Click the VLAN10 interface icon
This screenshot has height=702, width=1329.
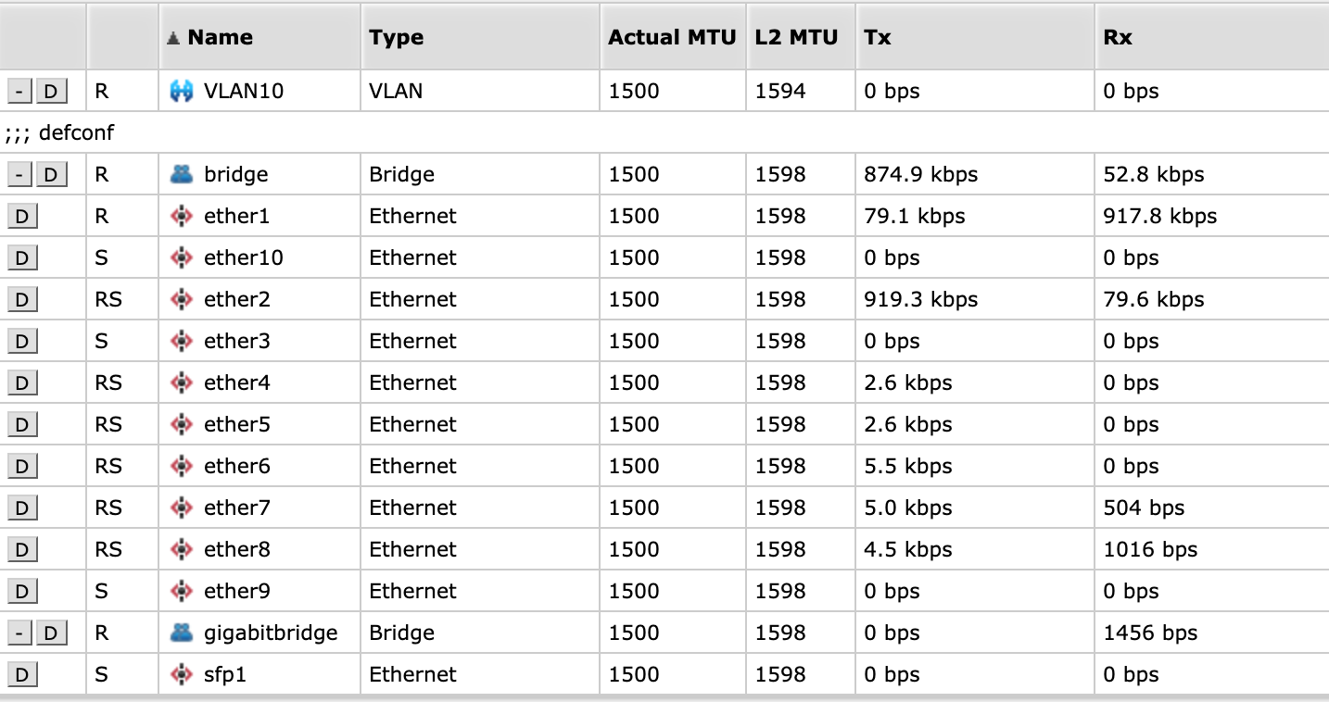click(x=182, y=91)
